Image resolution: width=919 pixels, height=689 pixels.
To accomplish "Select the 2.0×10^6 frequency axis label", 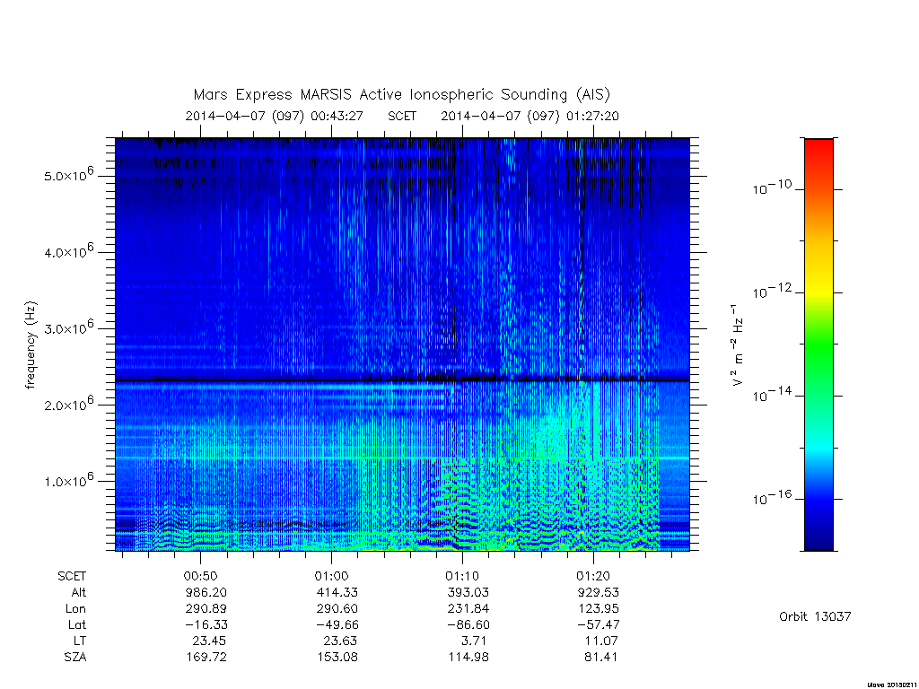I will (x=68, y=403).
